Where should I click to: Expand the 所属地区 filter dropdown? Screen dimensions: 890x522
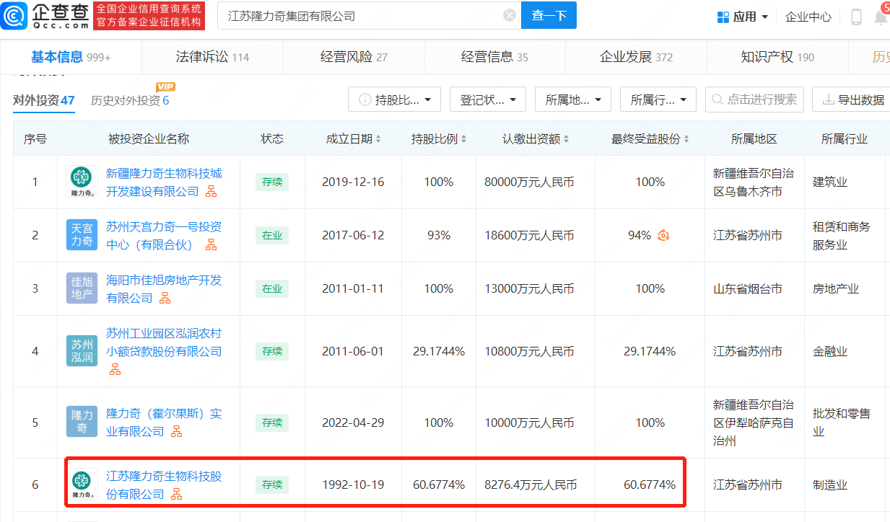(x=572, y=99)
